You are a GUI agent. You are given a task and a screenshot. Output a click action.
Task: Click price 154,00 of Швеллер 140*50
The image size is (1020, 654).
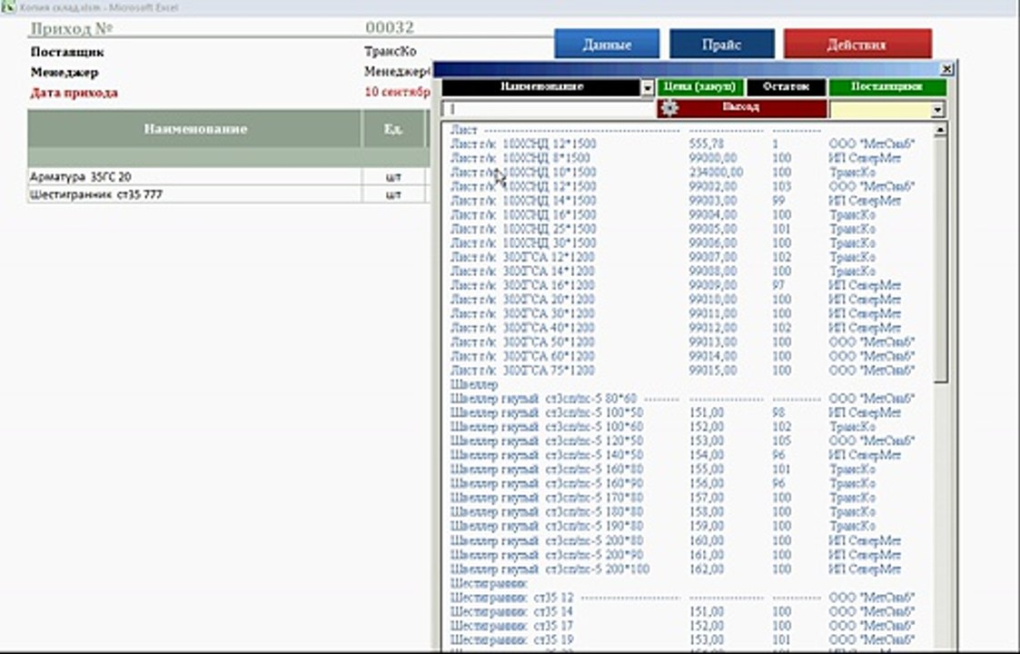[x=707, y=455]
